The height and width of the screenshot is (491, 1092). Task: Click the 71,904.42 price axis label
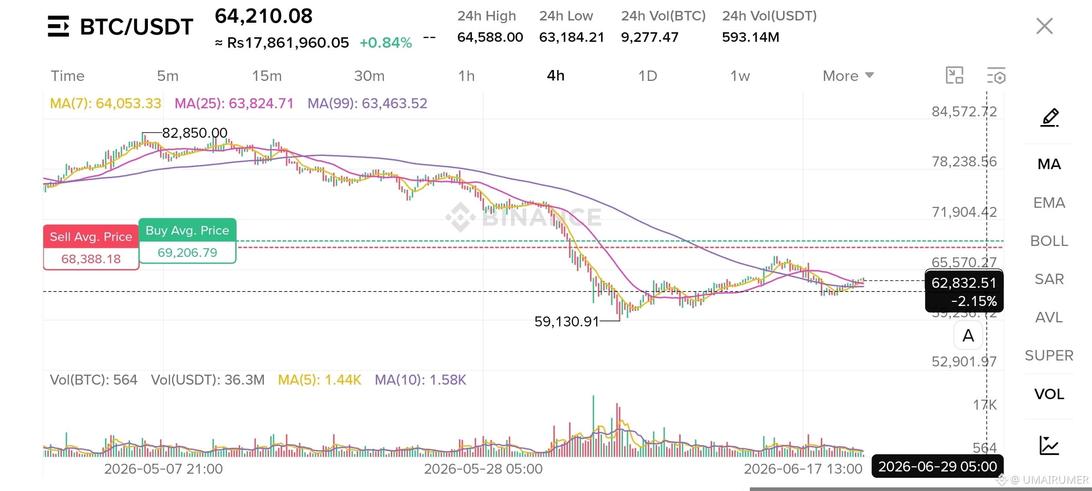tap(964, 212)
